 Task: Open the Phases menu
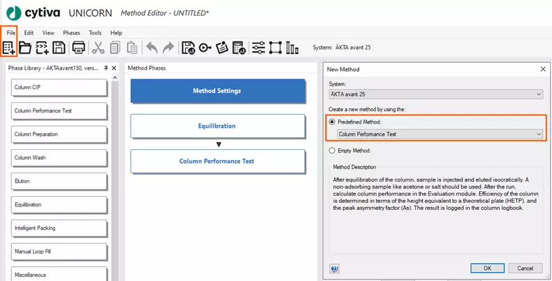(x=71, y=32)
